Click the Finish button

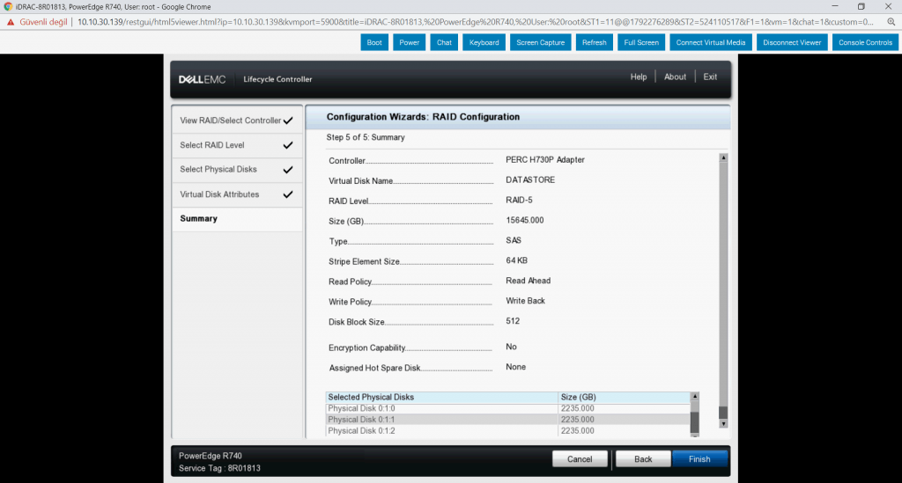pos(699,459)
